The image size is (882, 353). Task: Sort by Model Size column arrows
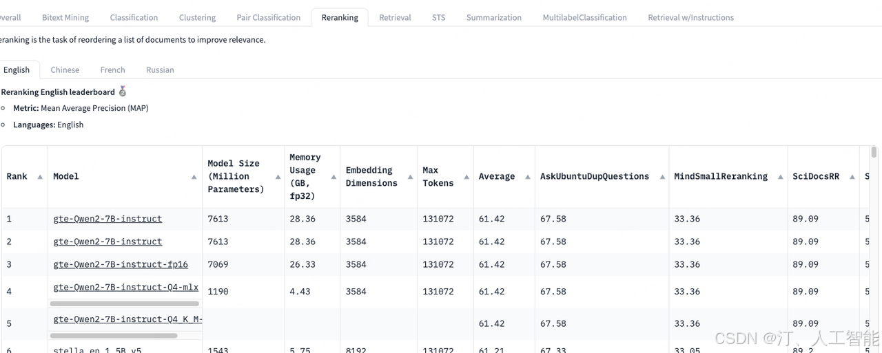pyautogui.click(x=278, y=177)
